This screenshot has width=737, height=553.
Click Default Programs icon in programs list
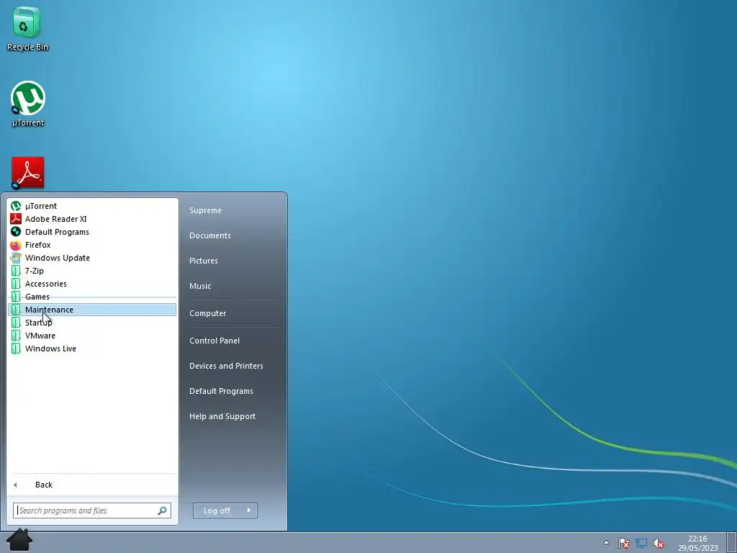click(16, 232)
